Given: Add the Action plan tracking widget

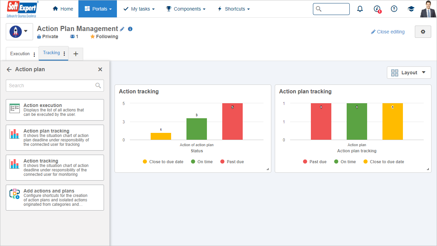Looking at the screenshot, I should coord(55,138).
